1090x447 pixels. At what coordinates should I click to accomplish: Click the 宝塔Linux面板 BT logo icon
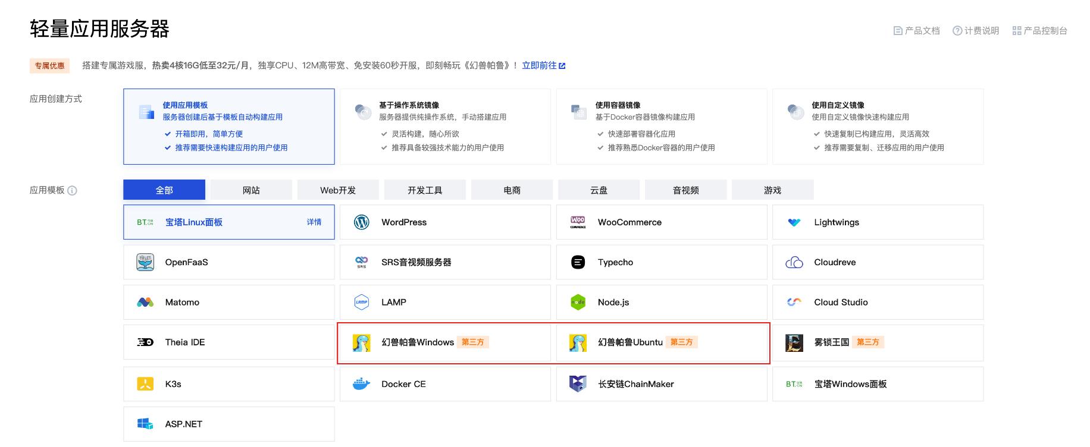click(145, 222)
